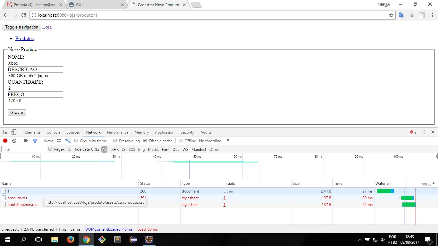This screenshot has width=438, height=246.
Task: Bookmark this page with the star
Action: coord(391,15)
